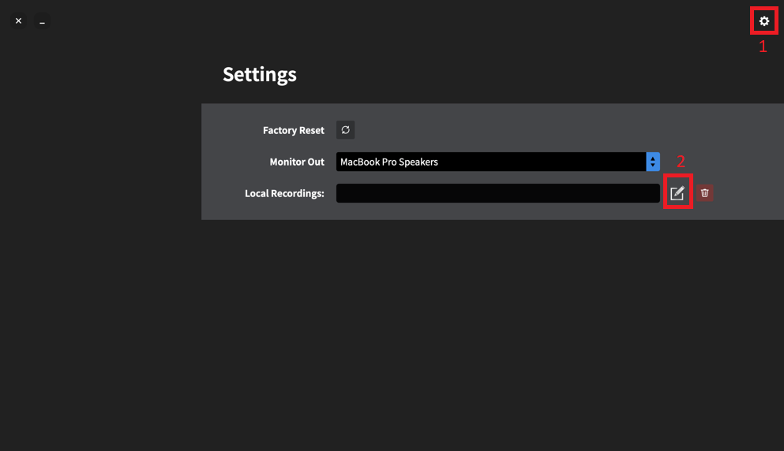Viewport: 784px width, 451px height.
Task: Click the red number 1 annotation
Action: click(x=763, y=47)
